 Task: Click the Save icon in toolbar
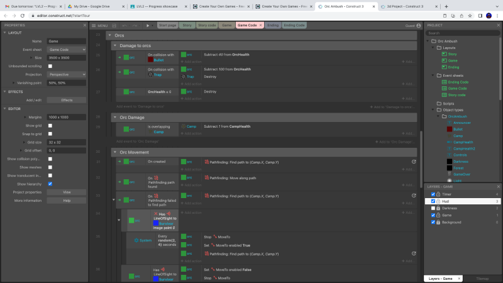pyautogui.click(x=114, y=26)
